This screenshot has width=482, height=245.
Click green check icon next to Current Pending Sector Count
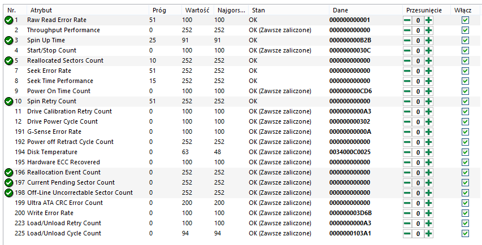tap(9, 183)
